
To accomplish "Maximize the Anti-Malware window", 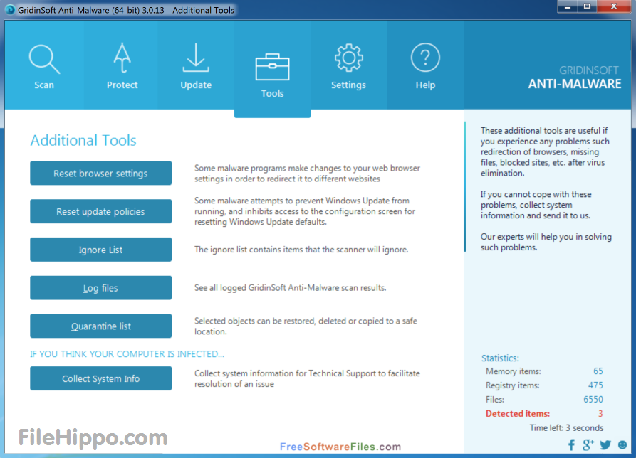I will pos(587,7).
